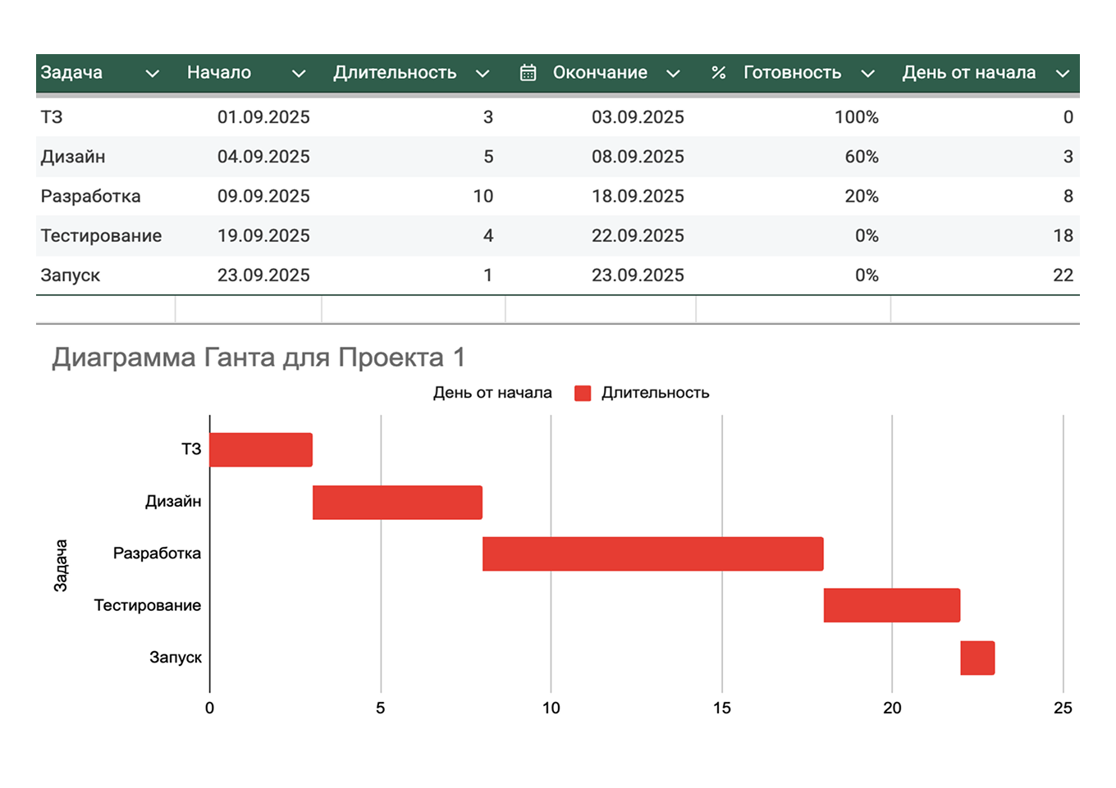1116x788 pixels.
Task: Click the Тестирование axis label in the chart
Action: click(x=148, y=605)
